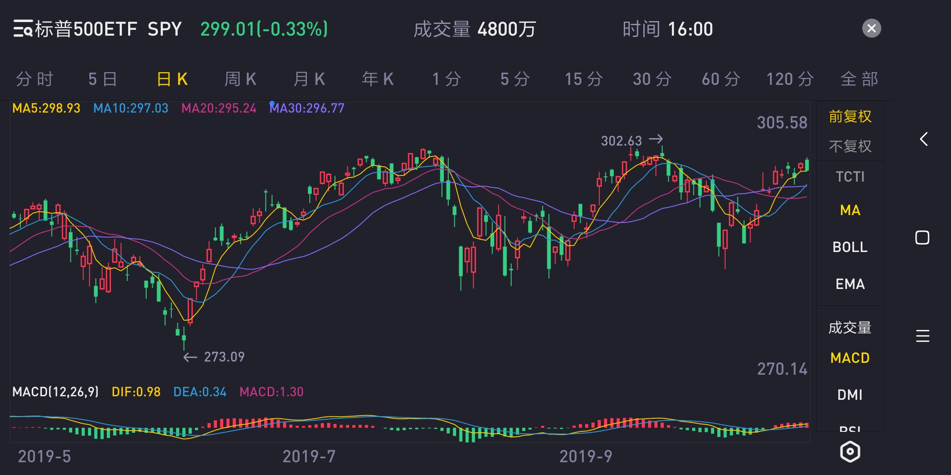Click the 时间 16:00 time readout
Screen dimensions: 951x475
pyautogui.click(x=667, y=29)
